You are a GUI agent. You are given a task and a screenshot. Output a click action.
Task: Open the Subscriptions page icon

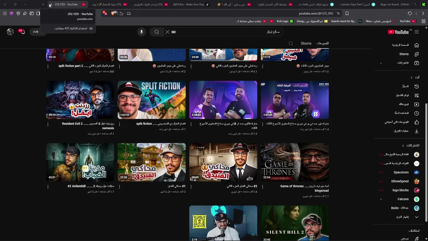click(x=417, y=63)
